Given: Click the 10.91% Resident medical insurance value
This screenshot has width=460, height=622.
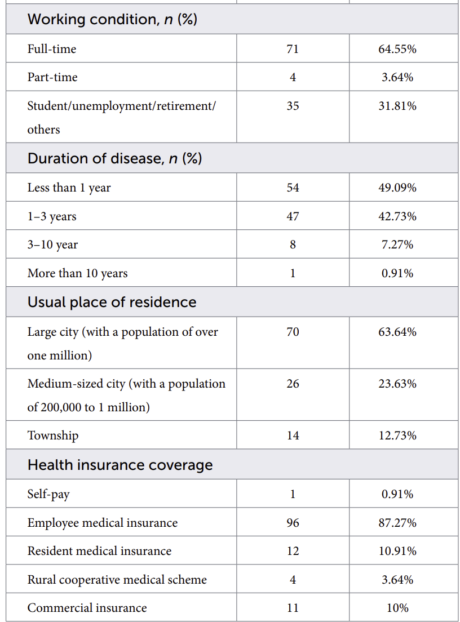Looking at the screenshot, I should pos(397,551).
